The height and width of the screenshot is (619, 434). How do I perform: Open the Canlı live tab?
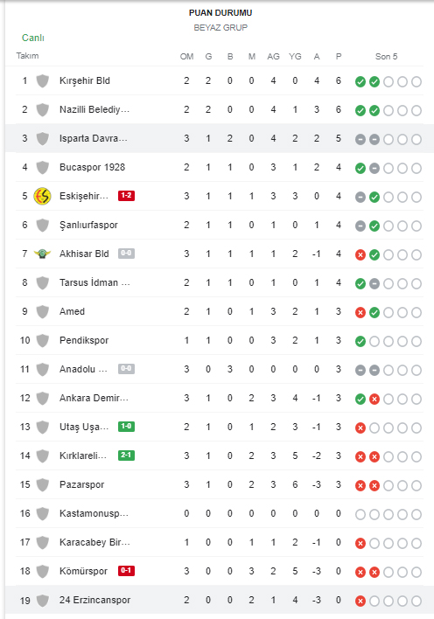pos(32,38)
